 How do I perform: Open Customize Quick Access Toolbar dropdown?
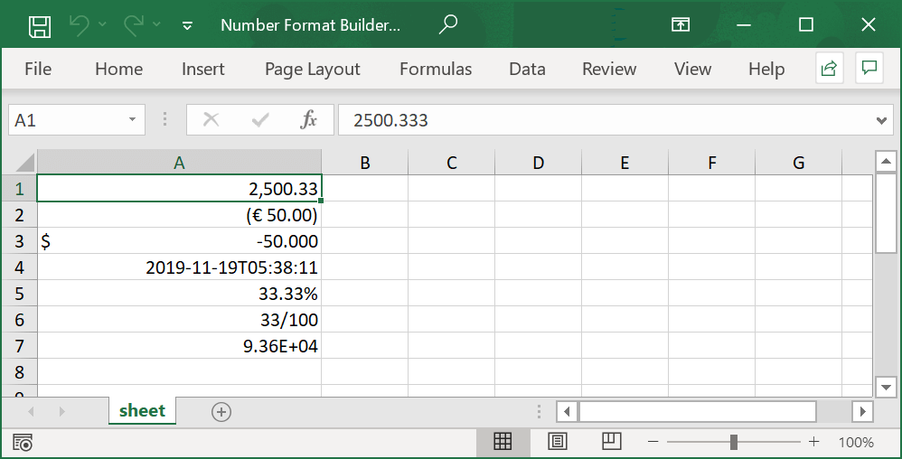pyautogui.click(x=187, y=26)
